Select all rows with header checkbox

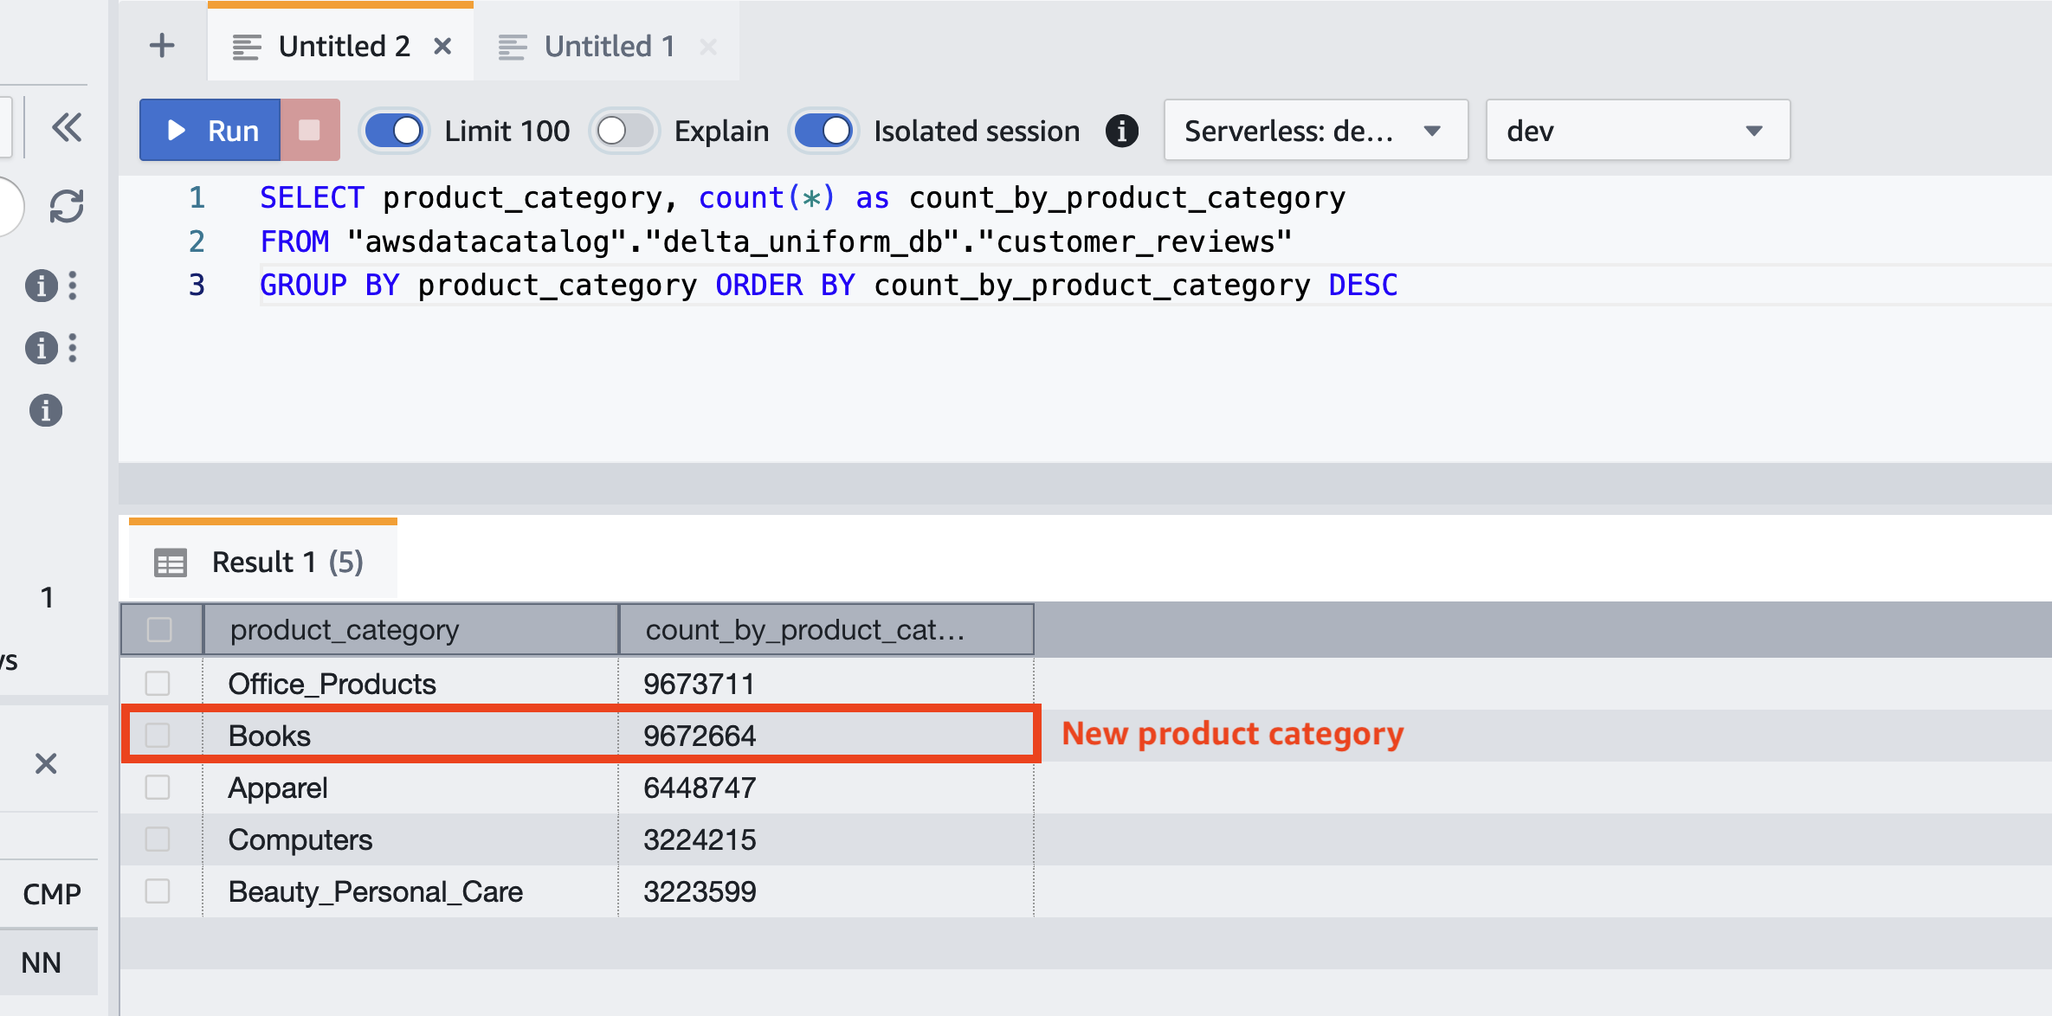point(159,630)
